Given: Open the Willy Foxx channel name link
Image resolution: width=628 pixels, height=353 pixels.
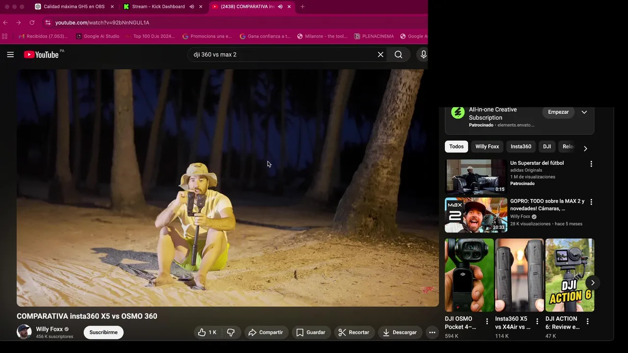Looking at the screenshot, I should coord(50,329).
